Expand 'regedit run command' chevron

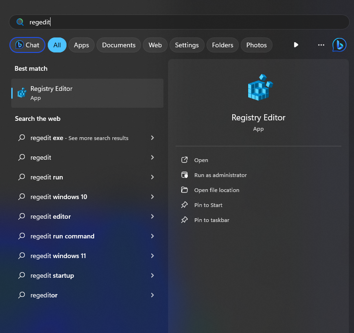point(152,236)
